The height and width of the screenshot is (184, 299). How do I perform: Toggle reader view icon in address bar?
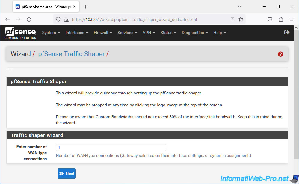tap(232, 19)
